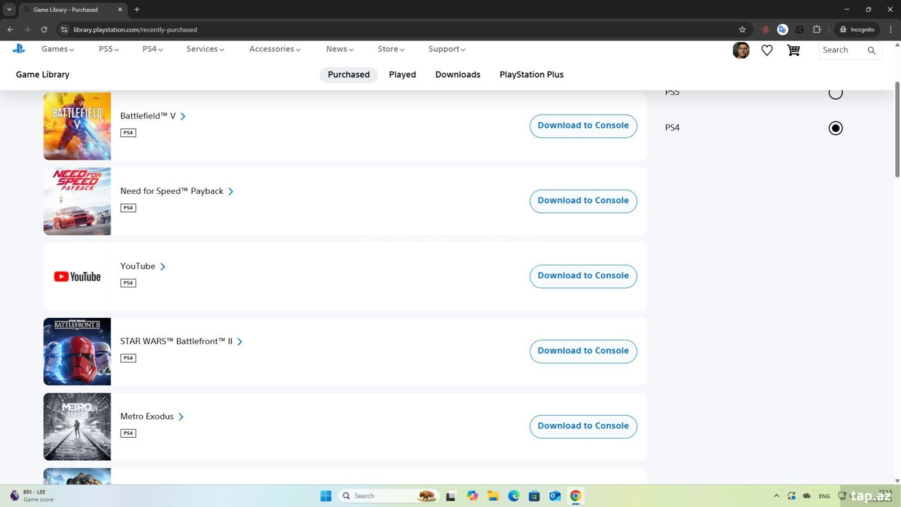
Task: Open the Need for Speed Payback title link
Action: 177,191
